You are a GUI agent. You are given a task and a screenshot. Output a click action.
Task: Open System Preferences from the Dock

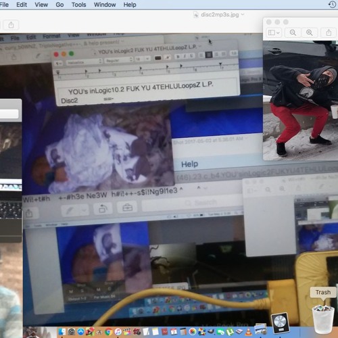(72, 332)
